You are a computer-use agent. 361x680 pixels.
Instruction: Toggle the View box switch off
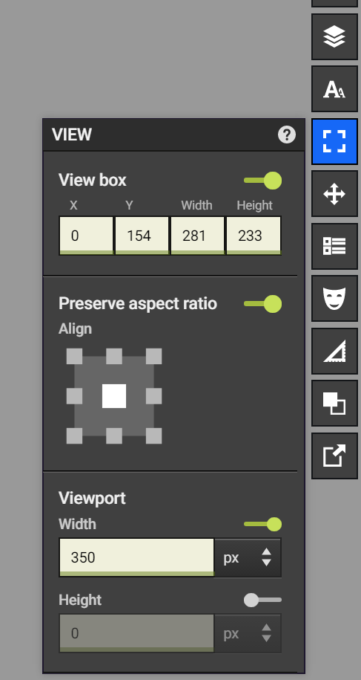(263, 181)
